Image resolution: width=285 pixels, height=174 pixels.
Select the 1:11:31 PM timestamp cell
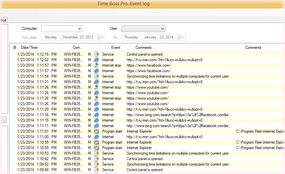(37, 82)
